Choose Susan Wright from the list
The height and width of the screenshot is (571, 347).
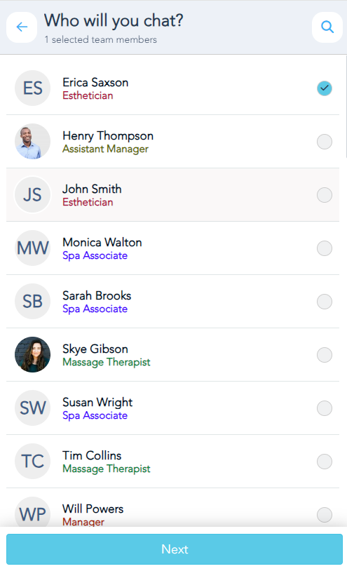[172, 408]
